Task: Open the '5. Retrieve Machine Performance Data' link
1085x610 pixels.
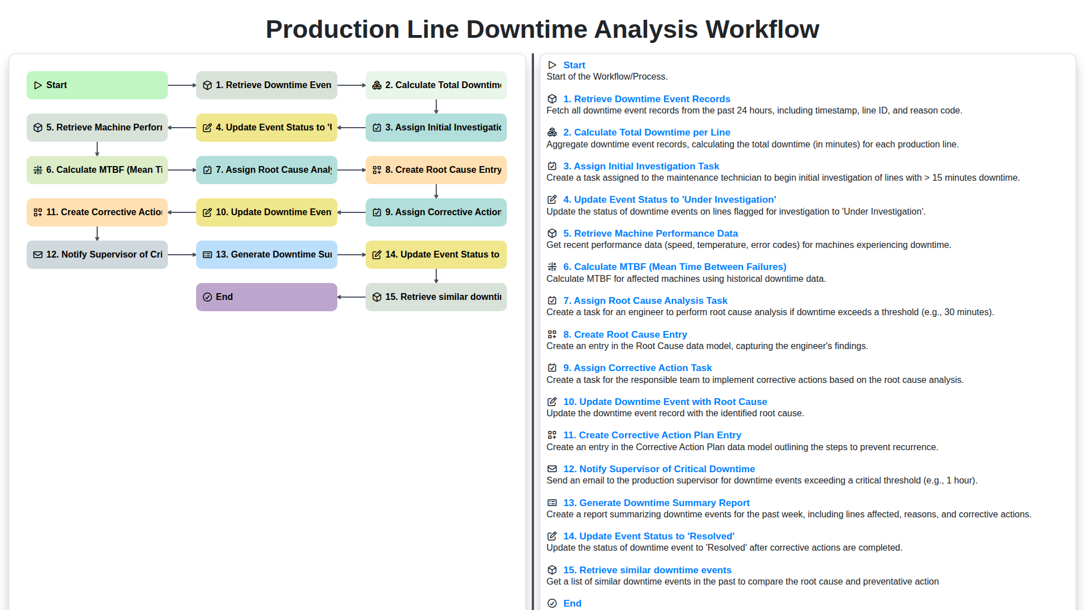Action: click(x=650, y=233)
